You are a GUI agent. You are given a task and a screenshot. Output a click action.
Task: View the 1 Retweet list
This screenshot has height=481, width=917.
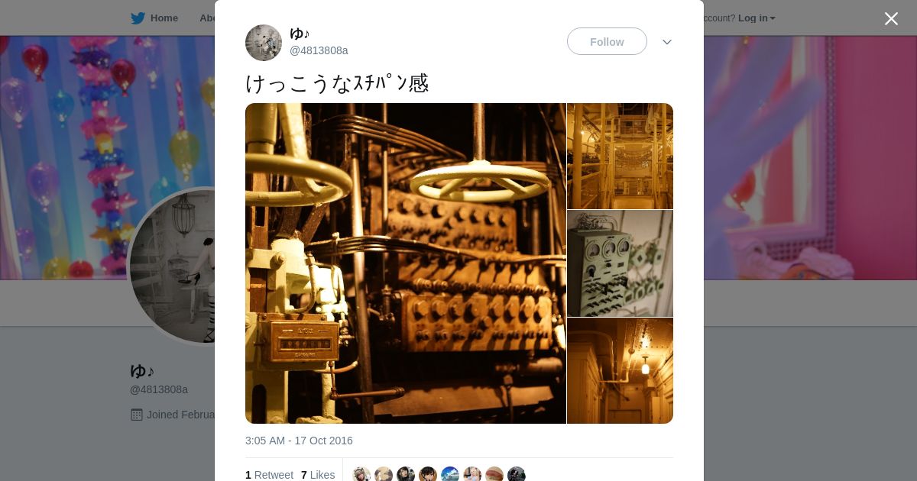tap(269, 475)
